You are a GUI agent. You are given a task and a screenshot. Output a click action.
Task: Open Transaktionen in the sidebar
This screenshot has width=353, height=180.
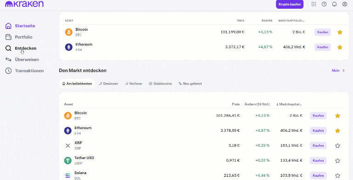click(29, 71)
